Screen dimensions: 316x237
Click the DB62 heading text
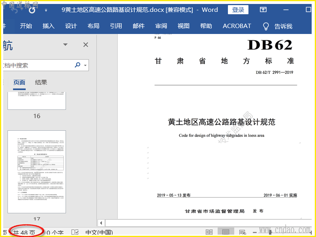coord(270,45)
